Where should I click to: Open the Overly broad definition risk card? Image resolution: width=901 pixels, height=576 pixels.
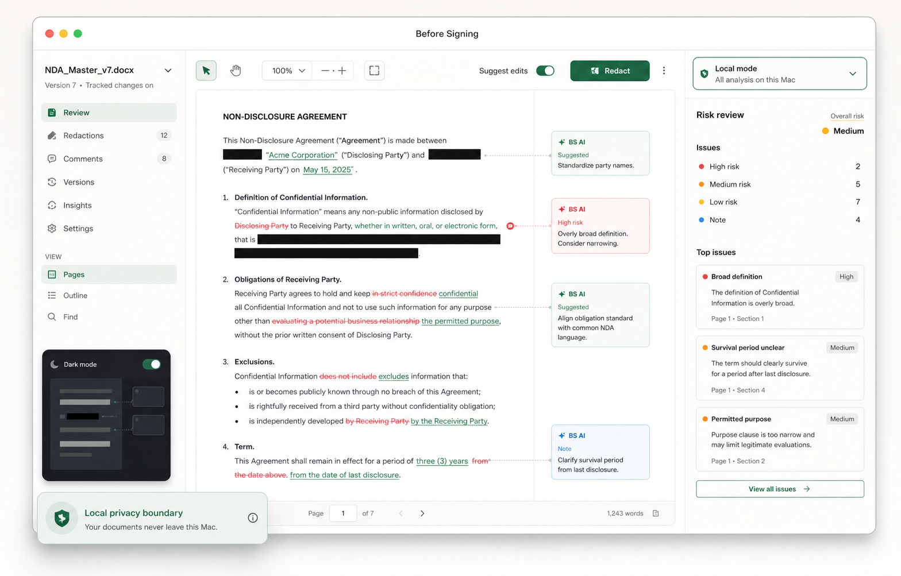600,226
